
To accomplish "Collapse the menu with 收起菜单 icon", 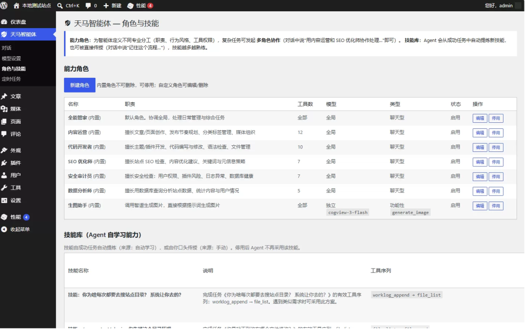I will [4, 229].
